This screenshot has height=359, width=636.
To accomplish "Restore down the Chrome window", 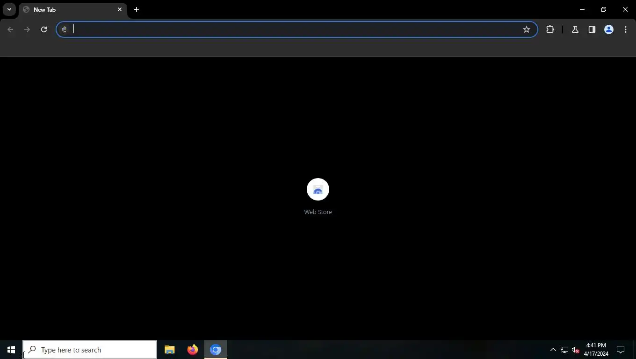I will point(604,9).
